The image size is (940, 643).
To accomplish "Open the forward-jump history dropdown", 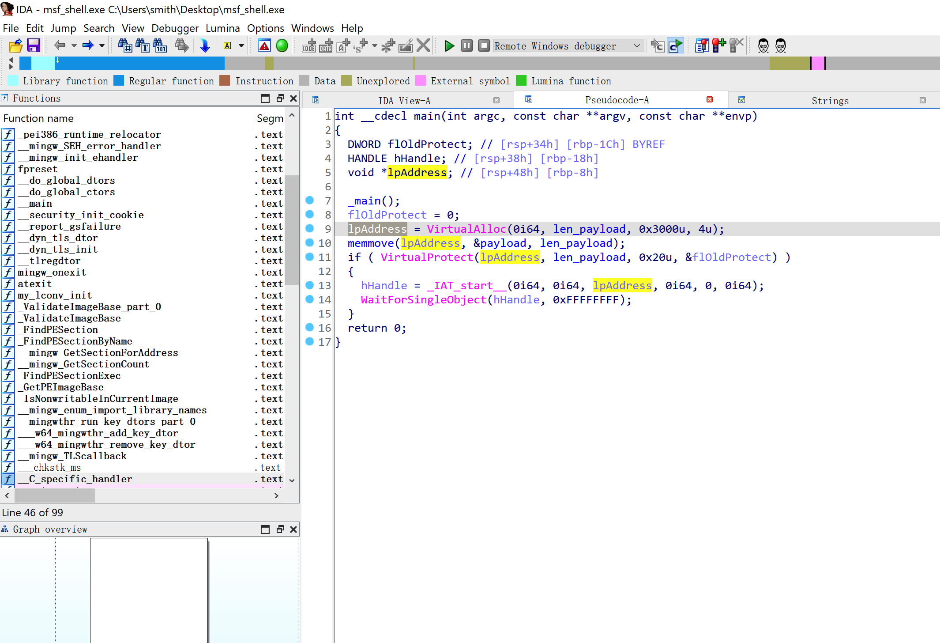I will coord(102,45).
